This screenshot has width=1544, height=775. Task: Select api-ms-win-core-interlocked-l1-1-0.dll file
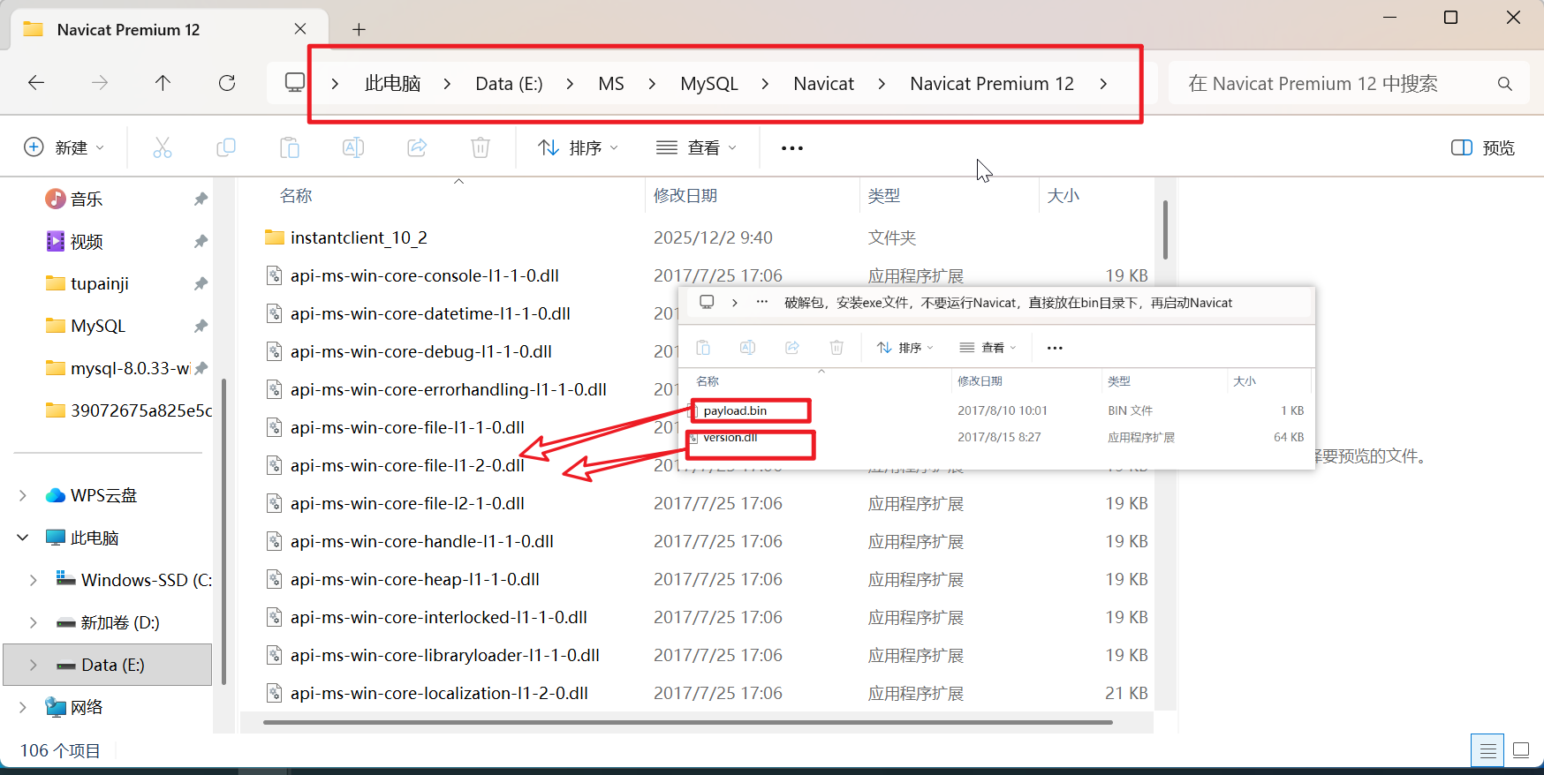click(x=439, y=618)
